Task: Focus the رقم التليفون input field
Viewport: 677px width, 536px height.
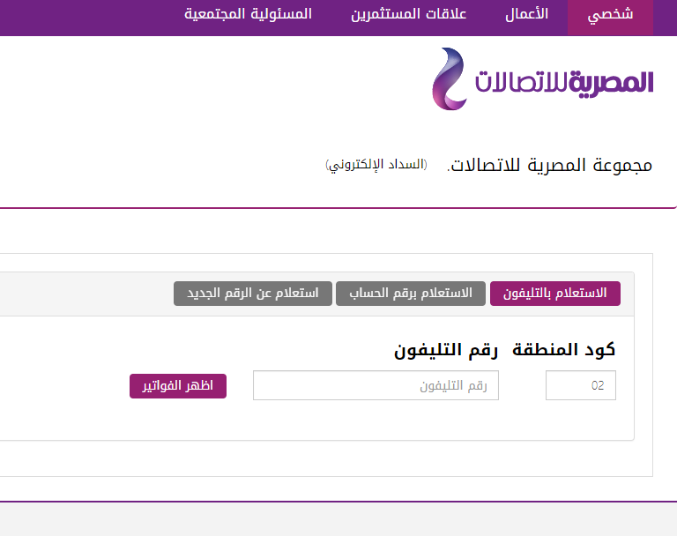Action: 376,385
